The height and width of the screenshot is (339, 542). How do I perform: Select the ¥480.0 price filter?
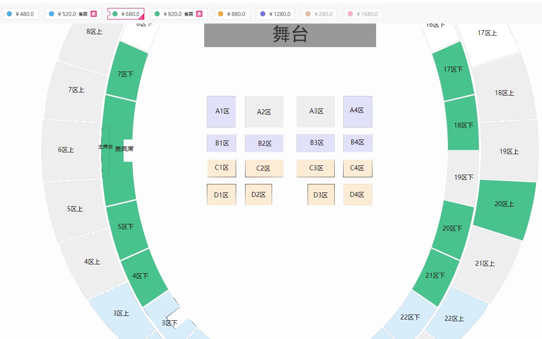click(x=20, y=14)
